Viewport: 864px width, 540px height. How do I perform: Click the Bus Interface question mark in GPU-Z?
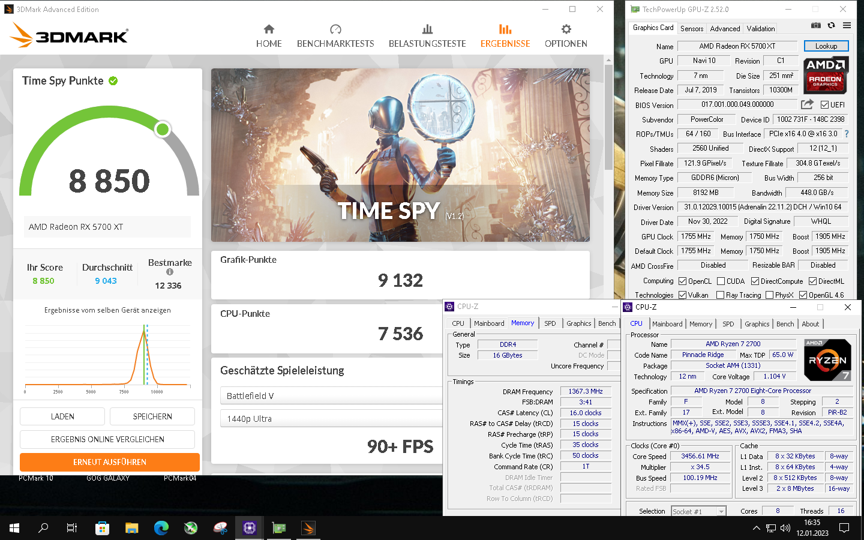[x=847, y=134]
